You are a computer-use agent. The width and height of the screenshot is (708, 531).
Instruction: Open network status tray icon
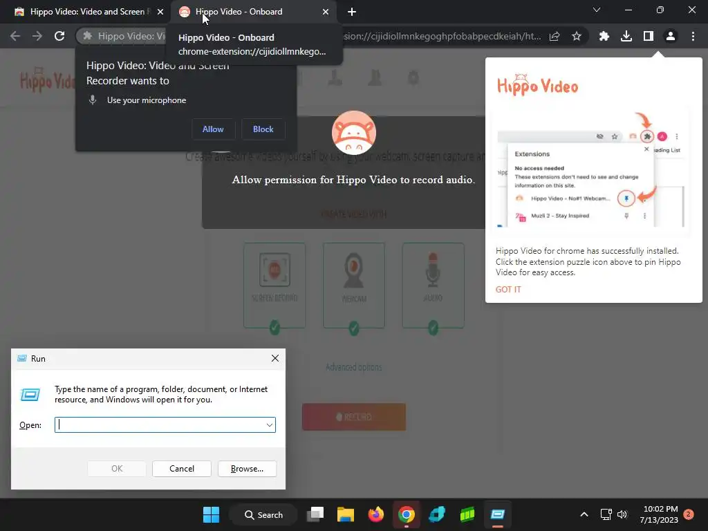(606, 514)
